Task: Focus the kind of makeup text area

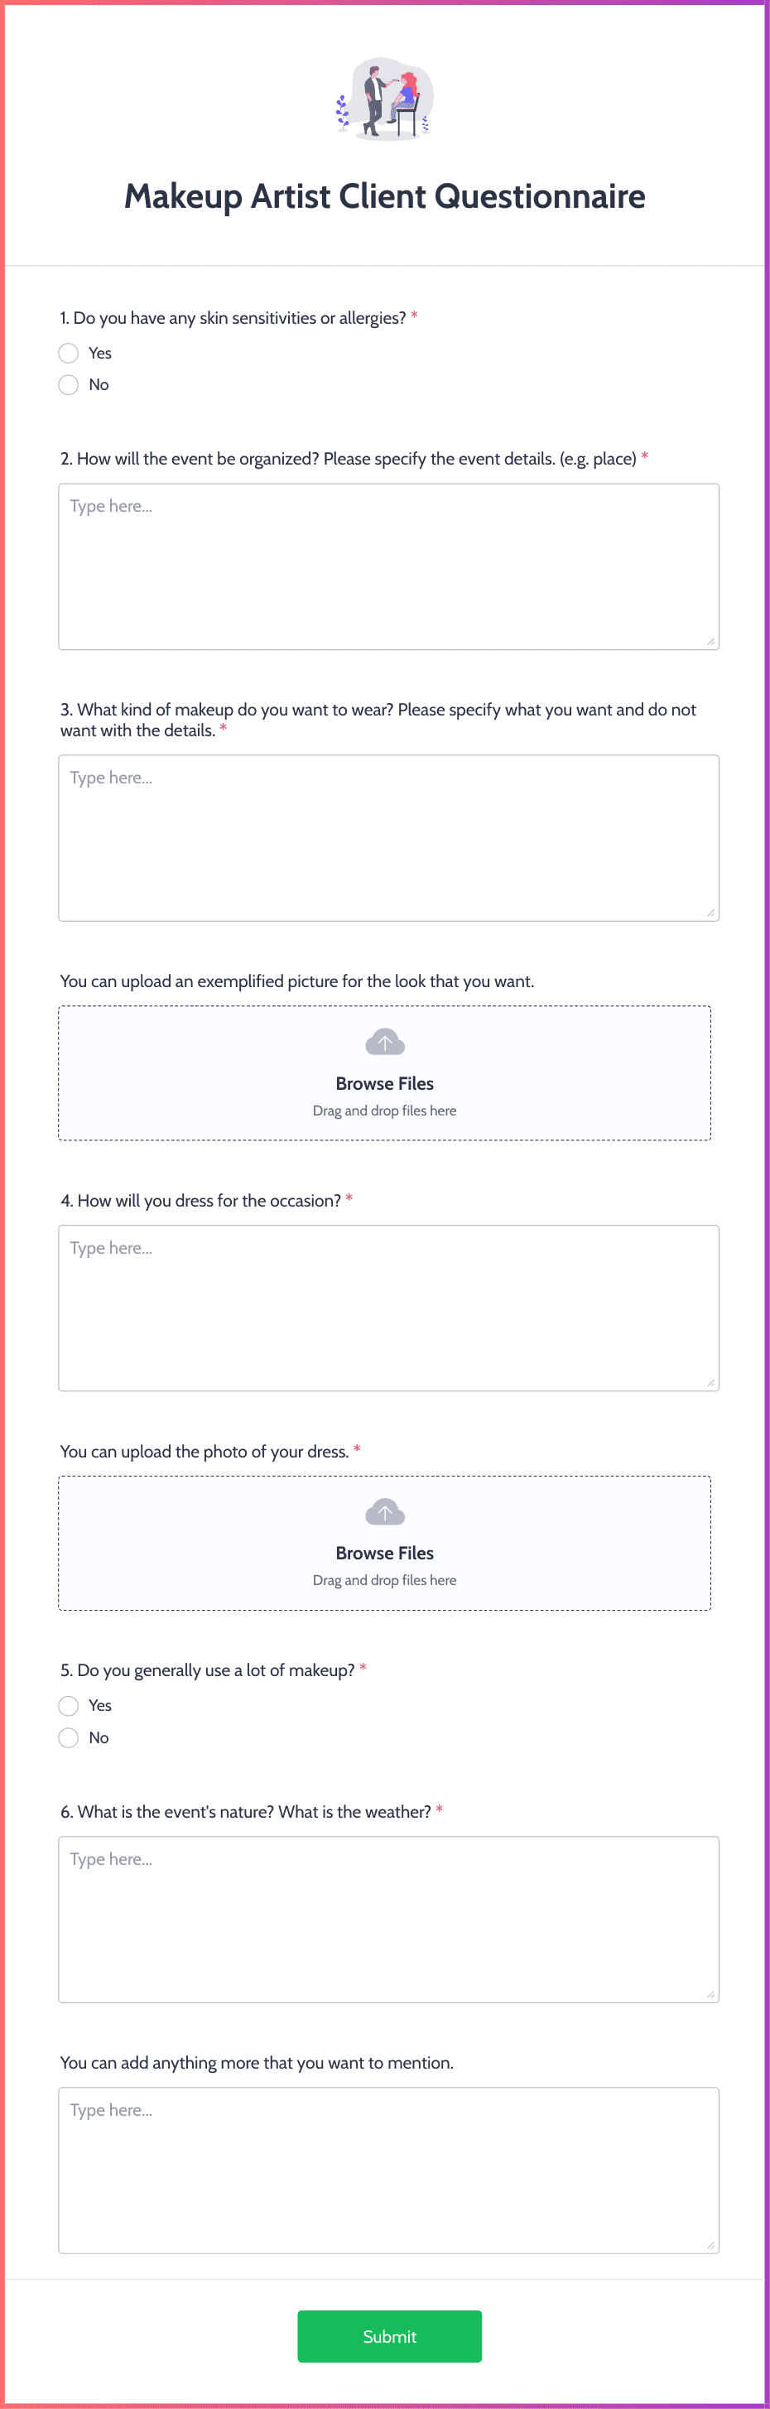Action: pos(389,838)
